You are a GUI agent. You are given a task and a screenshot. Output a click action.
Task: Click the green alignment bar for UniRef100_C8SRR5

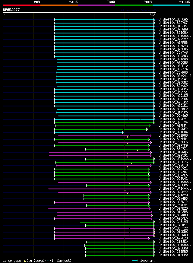tap(119, 252)
